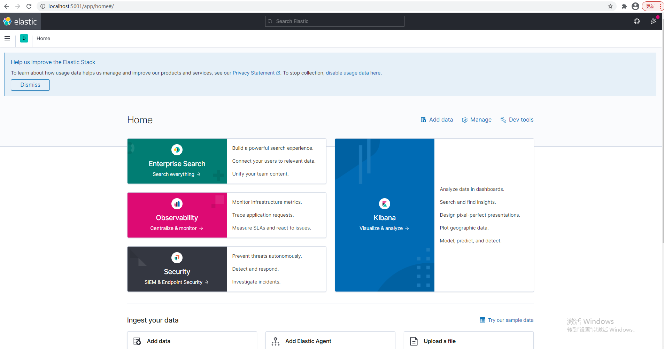Go forward with browser forward arrow
The image size is (664, 349).
point(18,6)
